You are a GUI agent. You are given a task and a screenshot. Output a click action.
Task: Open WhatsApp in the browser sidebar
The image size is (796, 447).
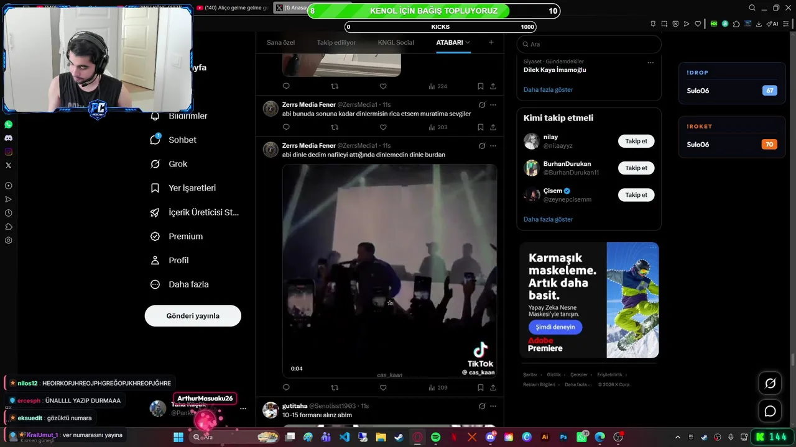coord(8,124)
